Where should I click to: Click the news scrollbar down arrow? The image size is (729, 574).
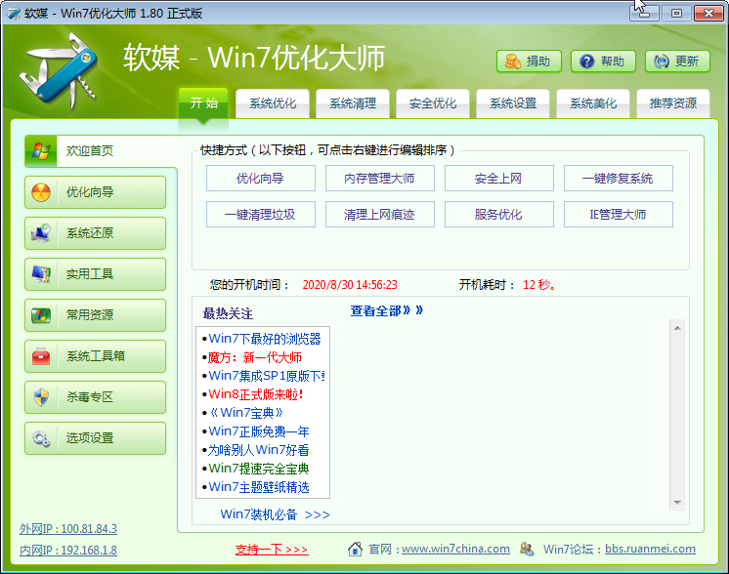pyautogui.click(x=677, y=503)
